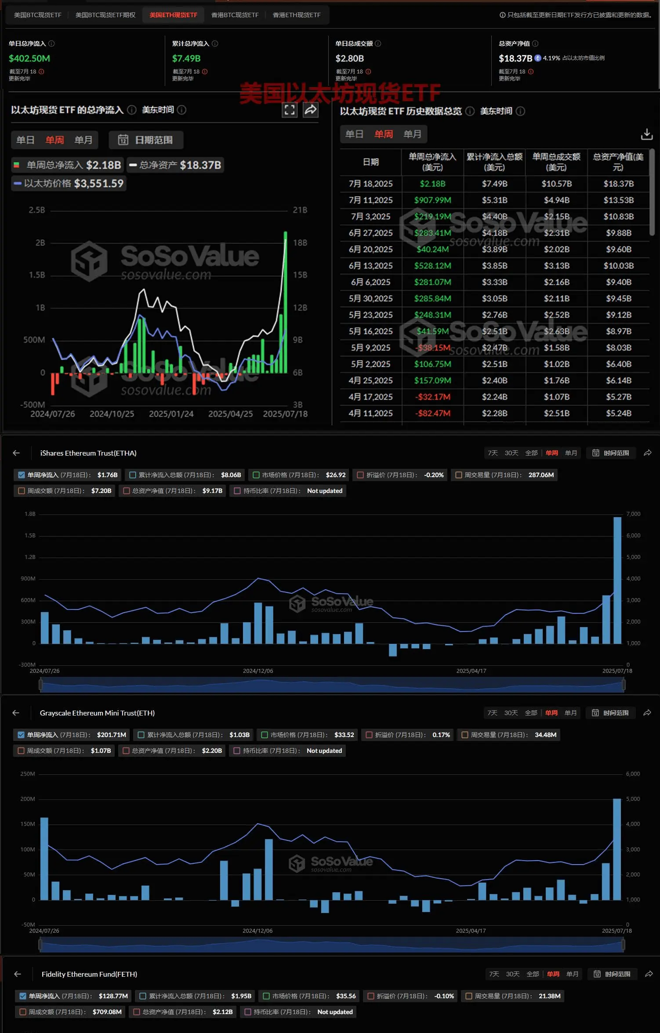
Task: Open 时间范围 calendar for Grayscale ETH
Action: tap(610, 713)
